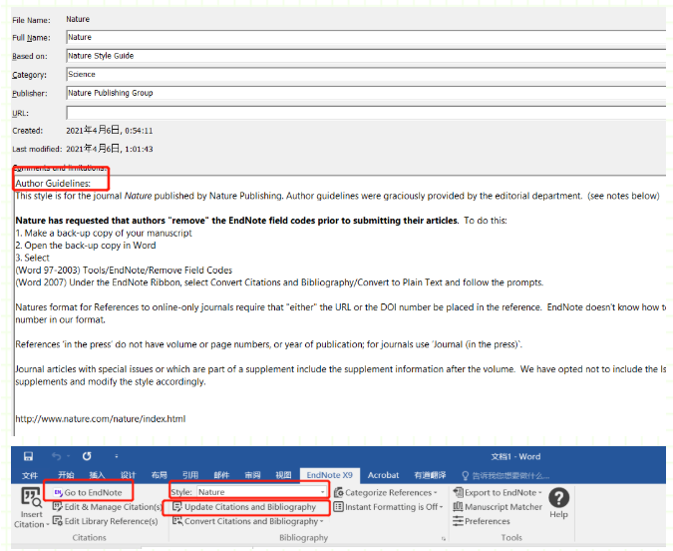Open Convert Citations and Bibliography menu
This screenshot has width=673, height=551.
click(247, 521)
